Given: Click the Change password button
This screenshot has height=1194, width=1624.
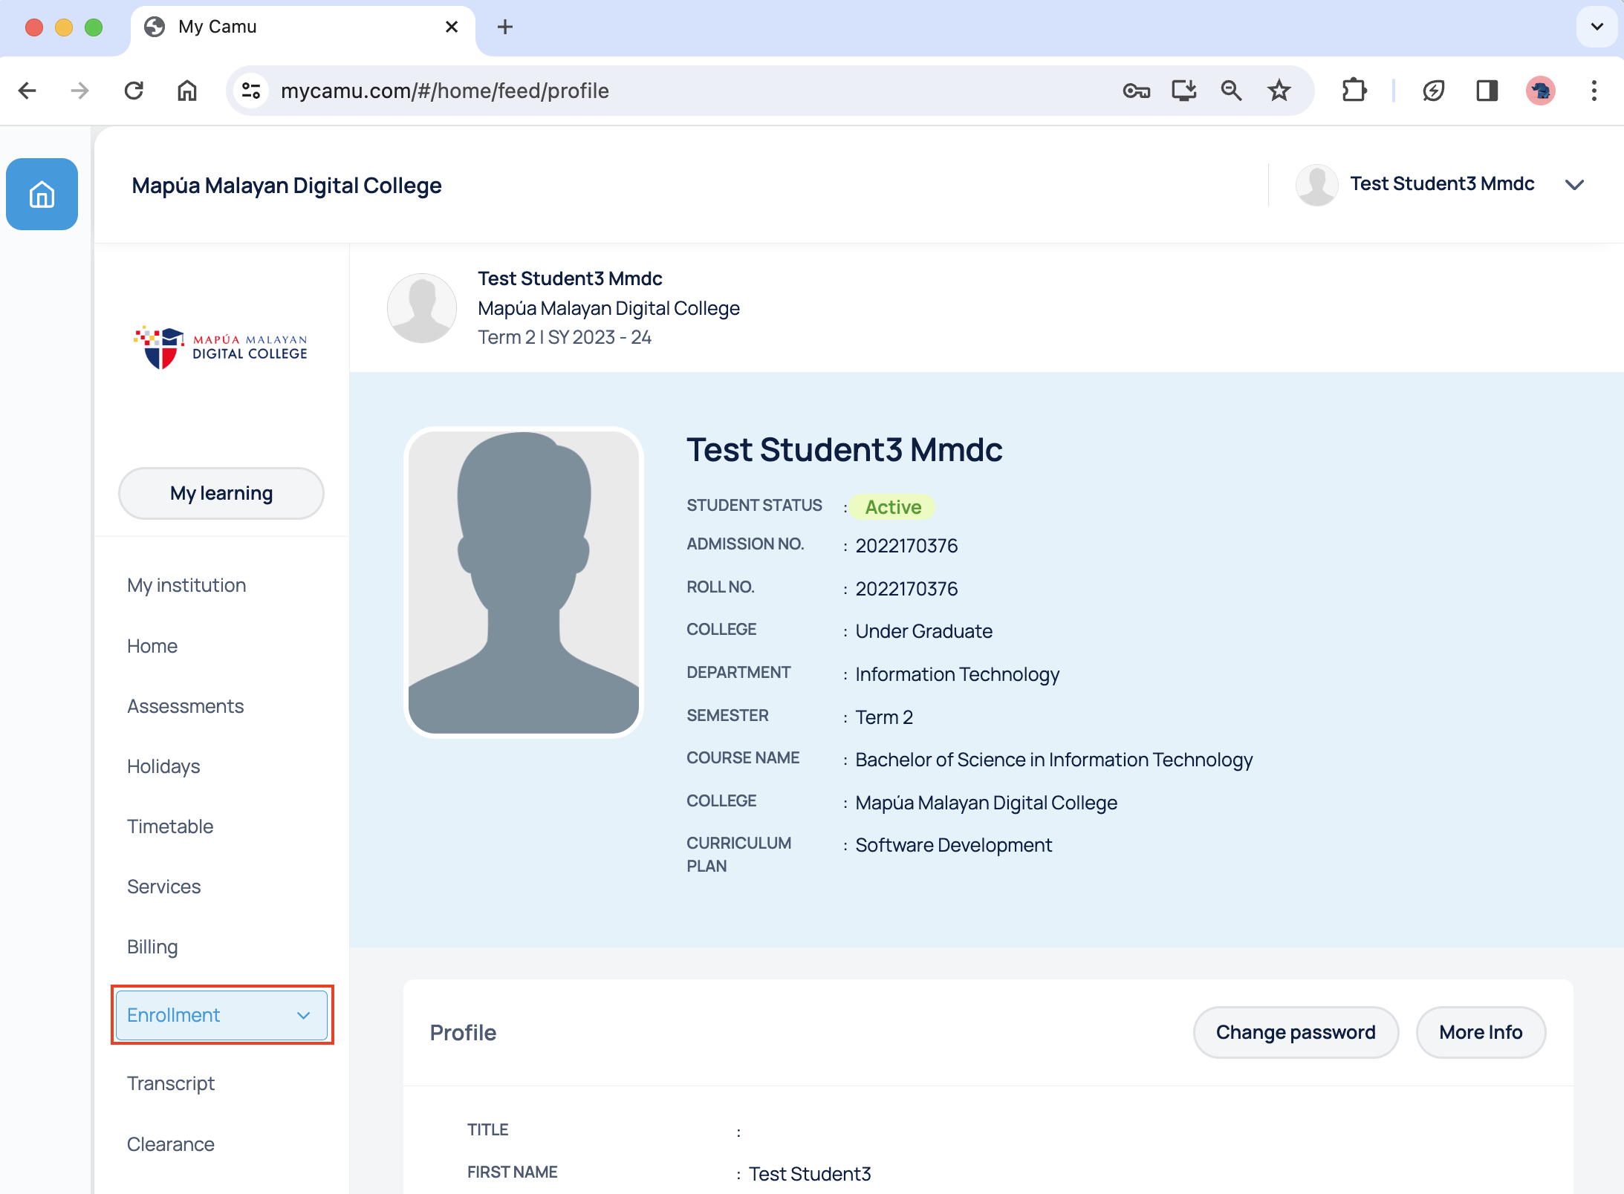Looking at the screenshot, I should [x=1296, y=1032].
